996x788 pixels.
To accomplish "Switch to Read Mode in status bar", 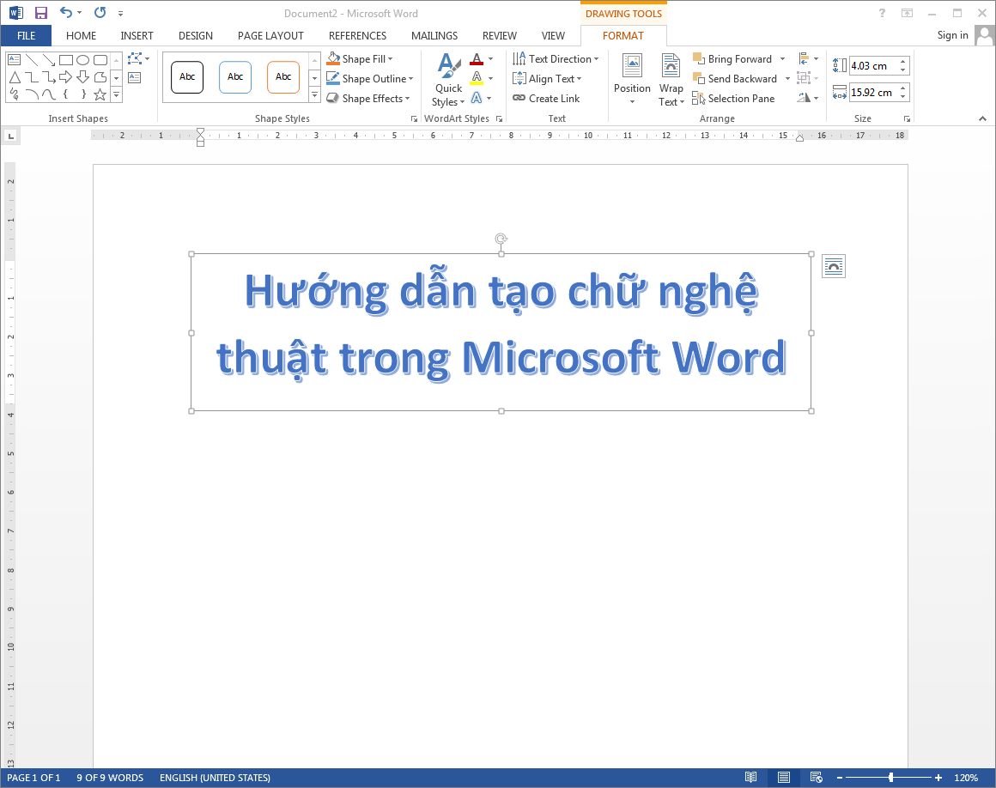I will pyautogui.click(x=752, y=777).
